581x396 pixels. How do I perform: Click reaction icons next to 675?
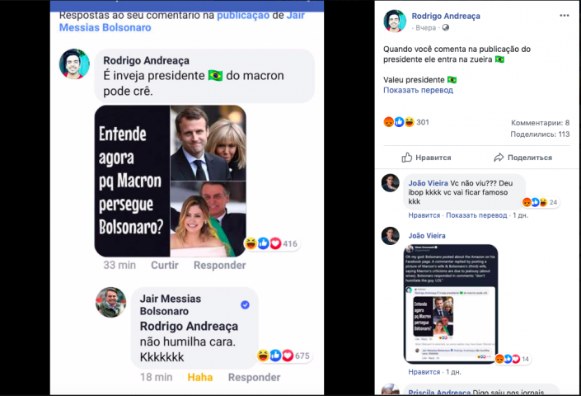275,356
